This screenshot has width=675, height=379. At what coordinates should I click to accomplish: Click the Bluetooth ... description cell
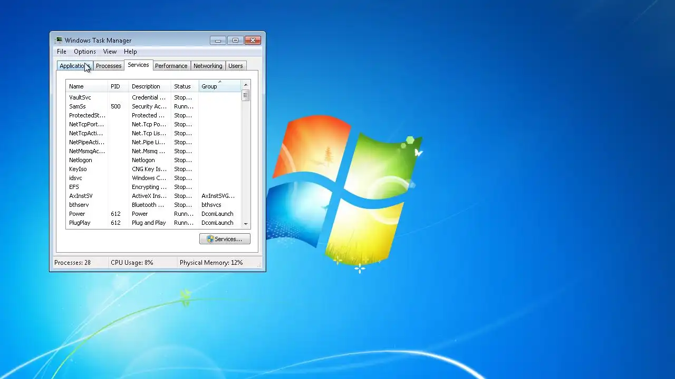coord(148,205)
